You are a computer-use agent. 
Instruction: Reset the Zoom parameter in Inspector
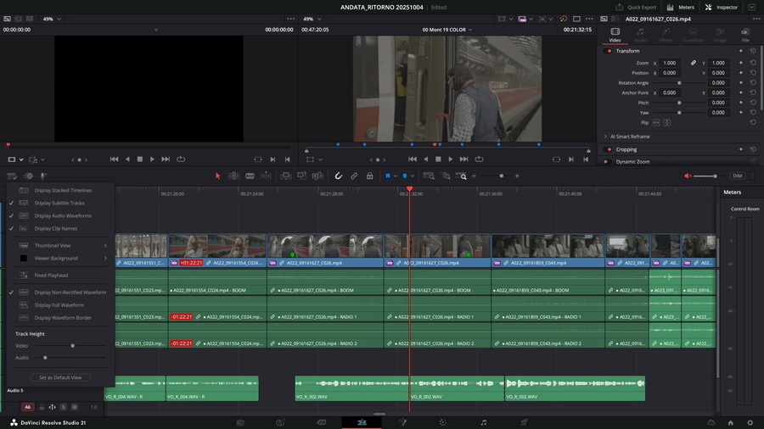753,63
